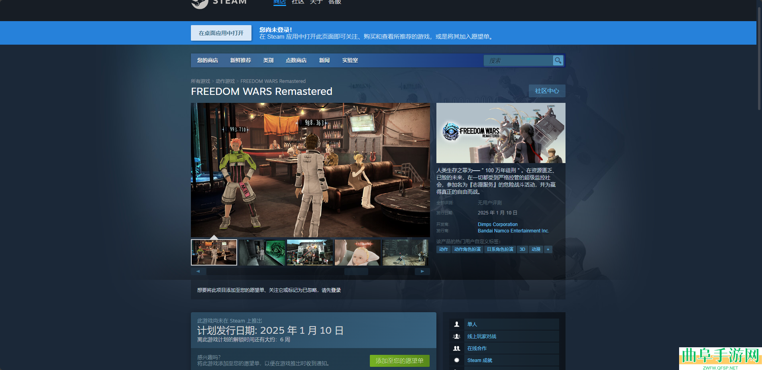Click the 登录 login link
Viewport: 762px width, 370px height.
(336, 290)
